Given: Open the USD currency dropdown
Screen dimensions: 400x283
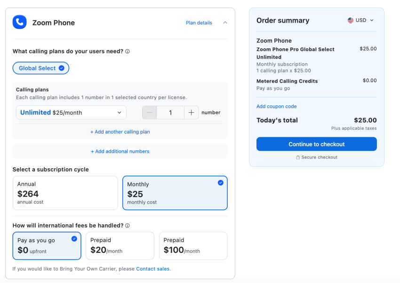Looking at the screenshot, I should click(x=360, y=20).
